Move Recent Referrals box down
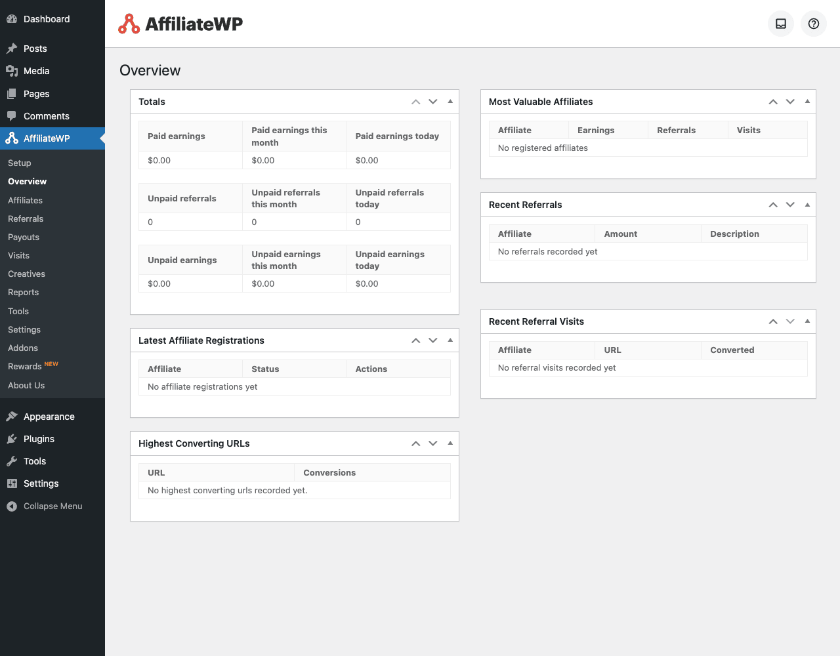 (790, 205)
